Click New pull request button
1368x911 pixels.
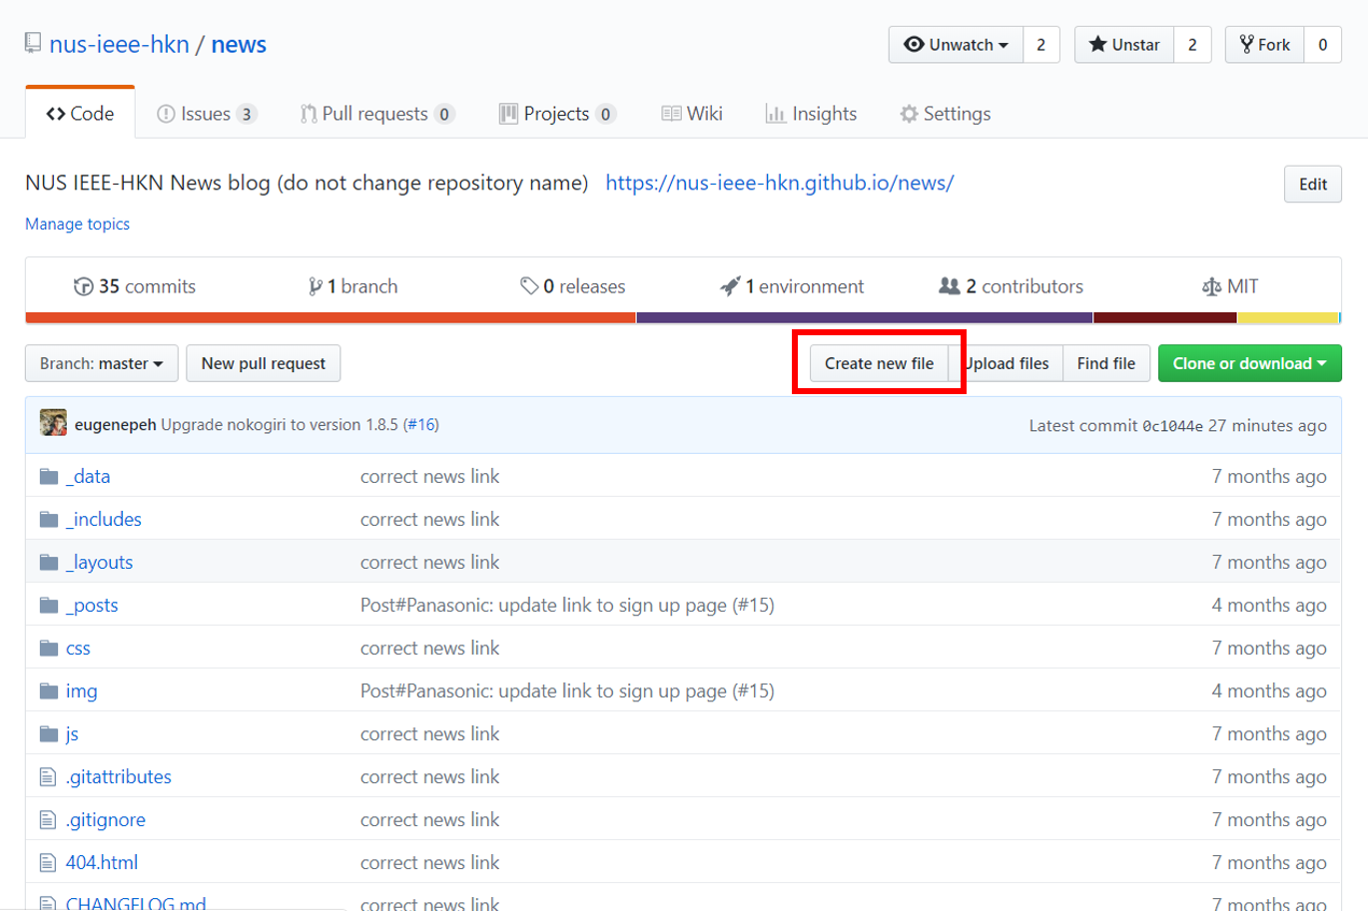(264, 363)
